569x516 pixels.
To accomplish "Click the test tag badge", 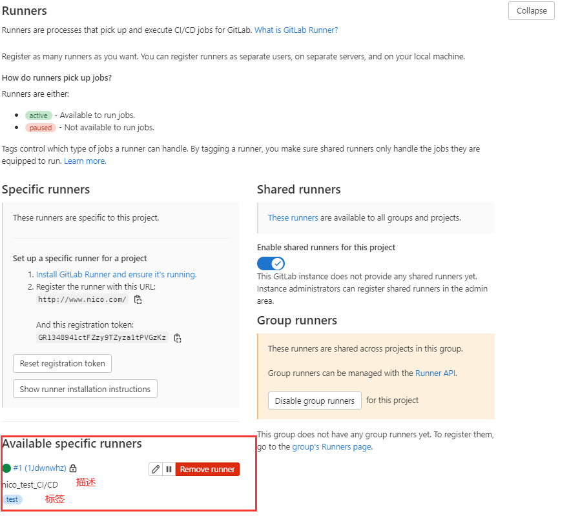I will (12, 499).
